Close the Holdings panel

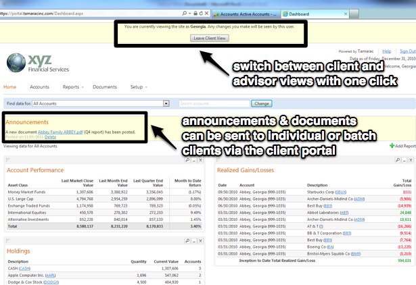pos(201,241)
